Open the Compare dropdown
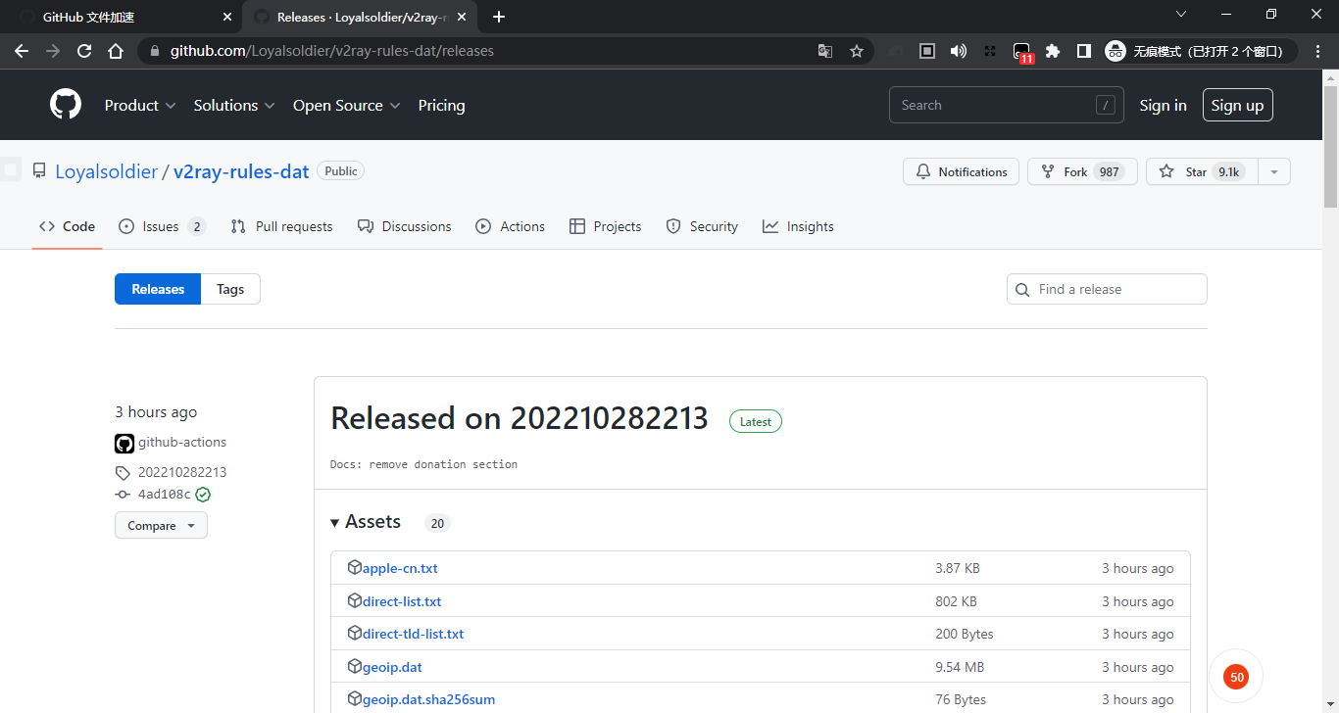This screenshot has width=1339, height=713. pyautogui.click(x=160, y=525)
